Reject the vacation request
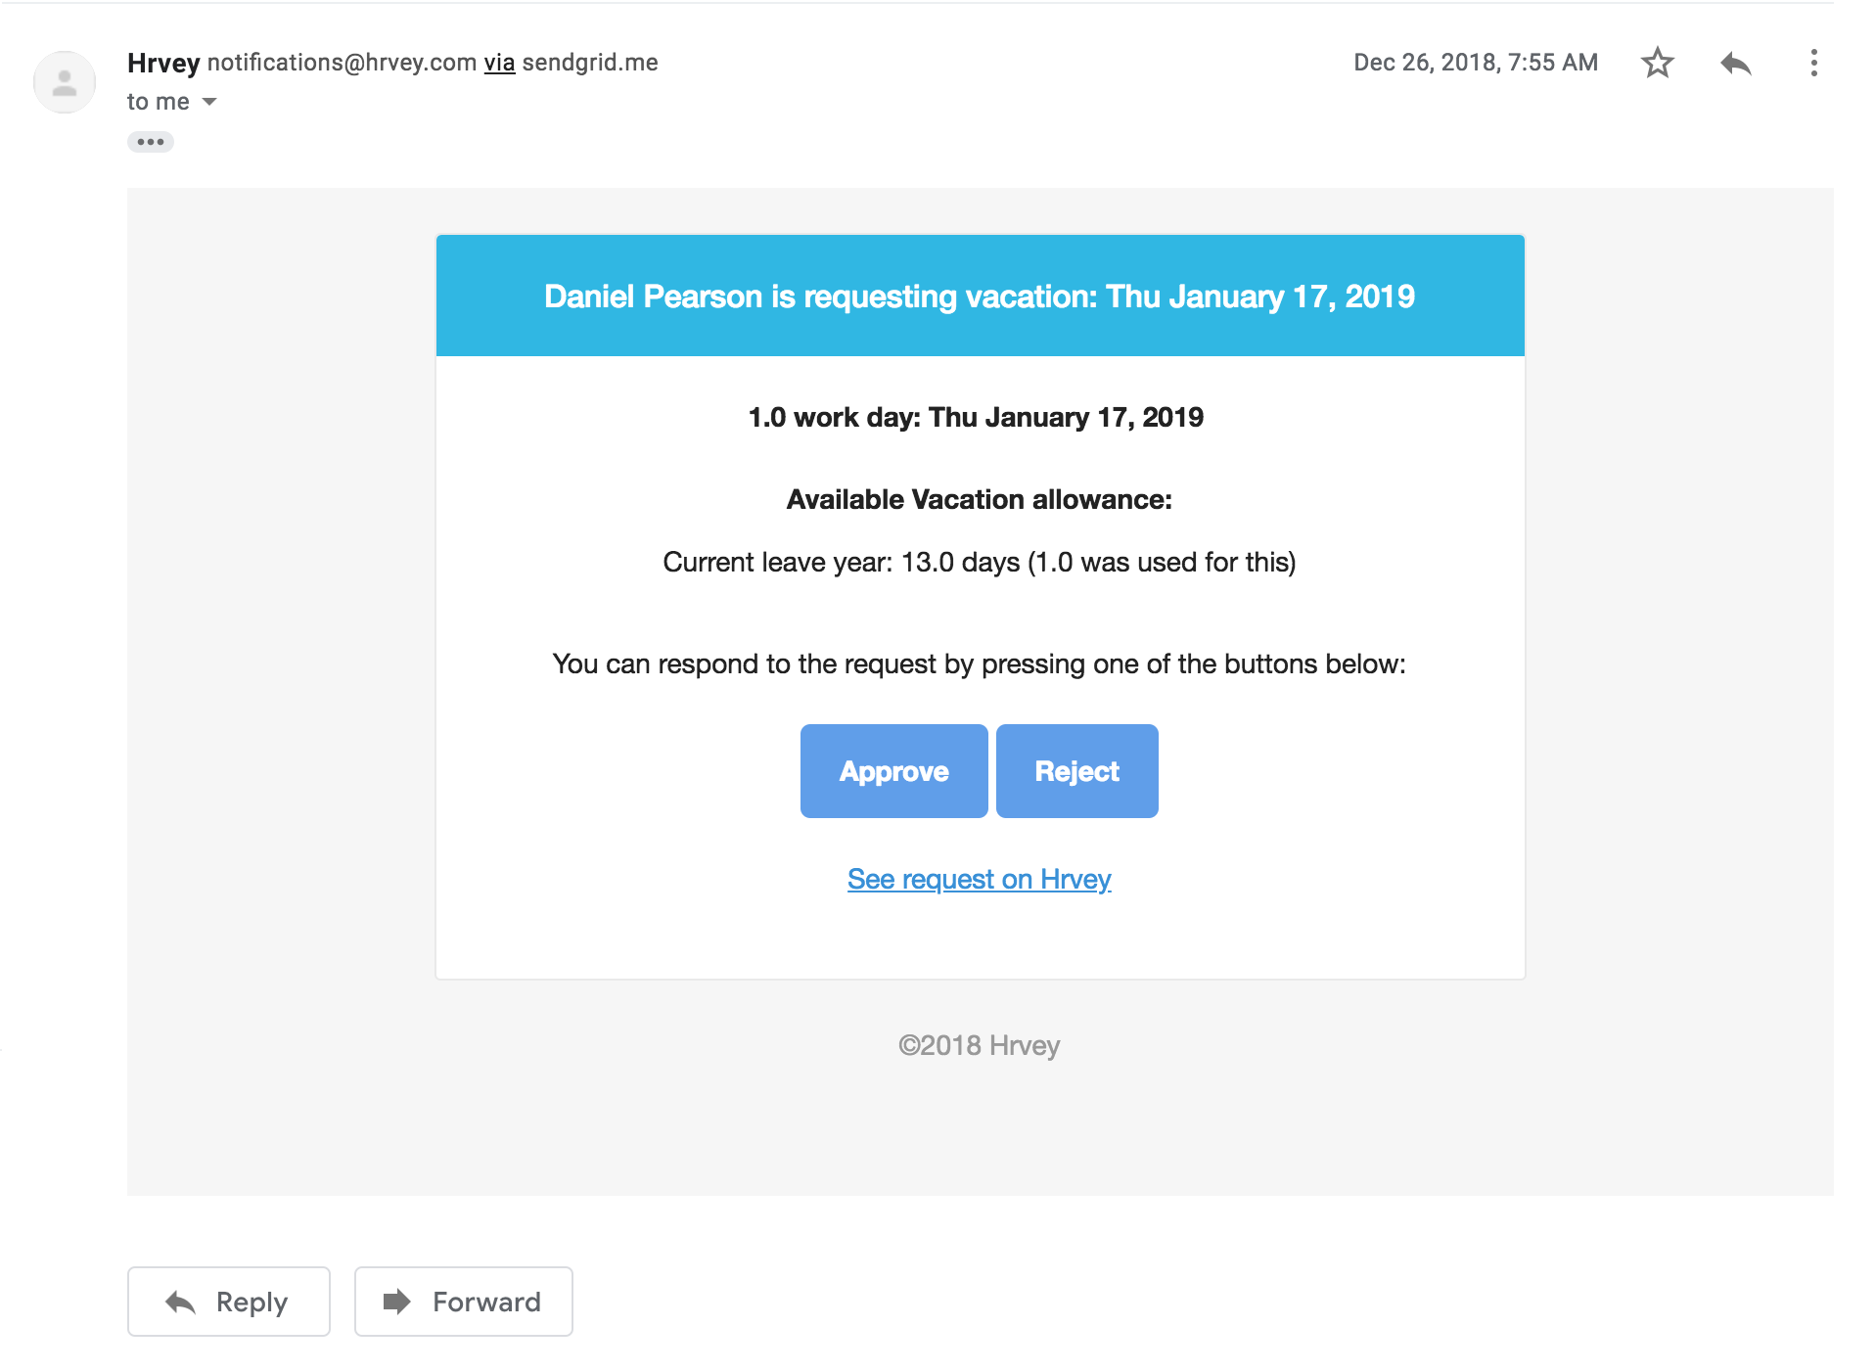The image size is (1875, 1372). [x=1076, y=771]
